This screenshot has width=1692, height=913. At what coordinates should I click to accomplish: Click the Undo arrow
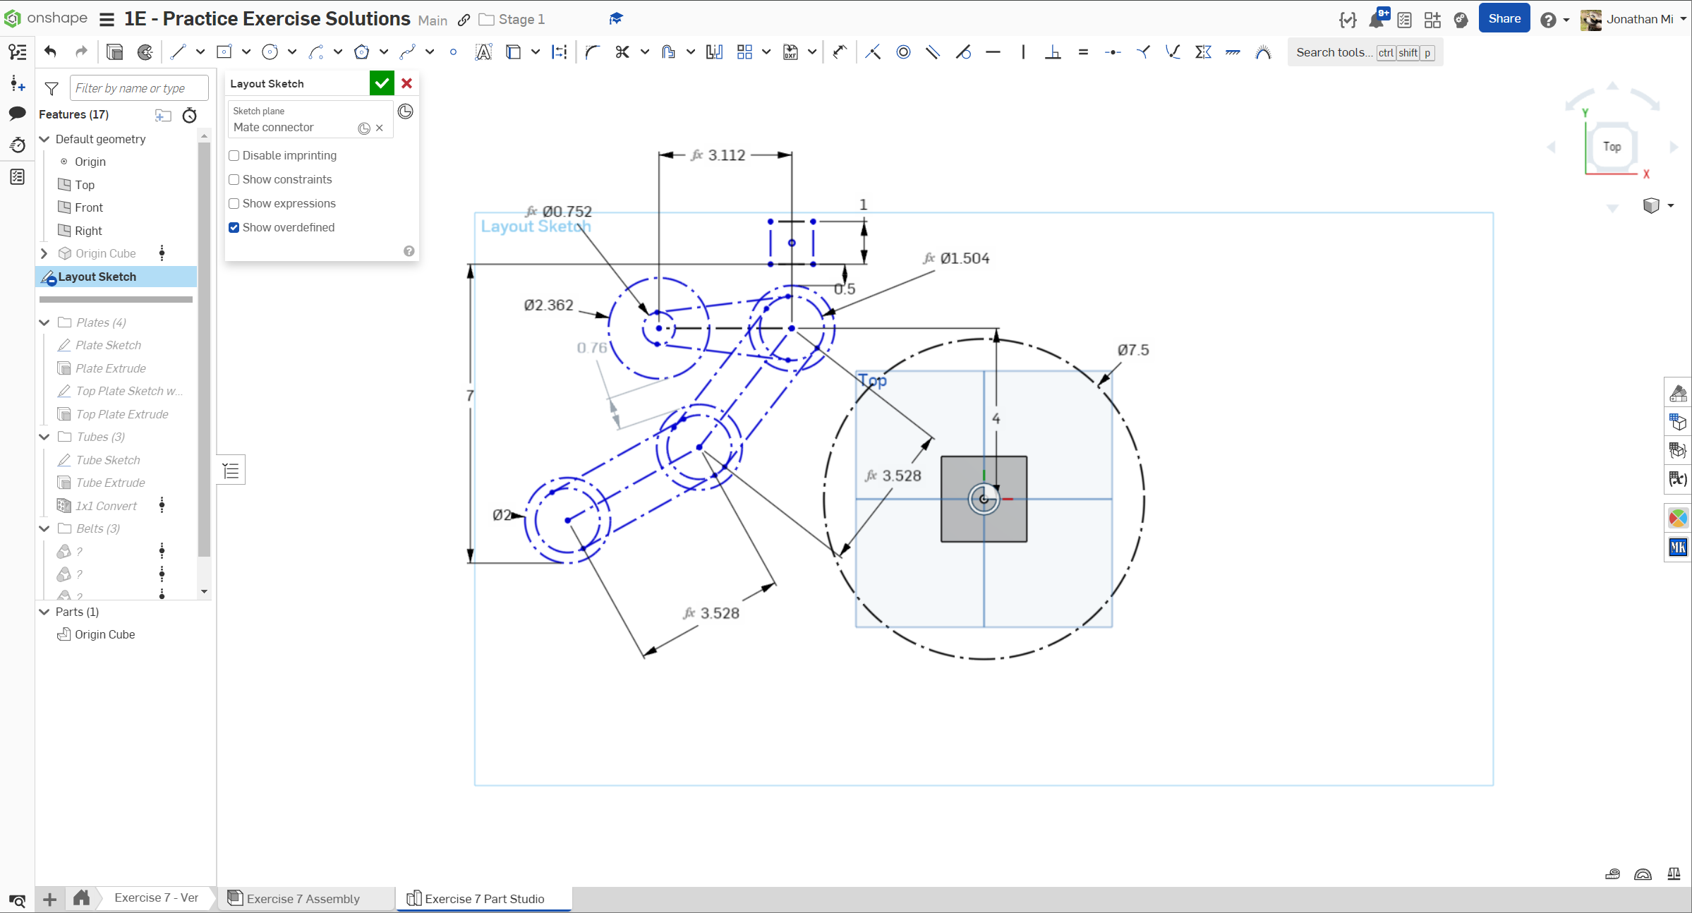[50, 52]
